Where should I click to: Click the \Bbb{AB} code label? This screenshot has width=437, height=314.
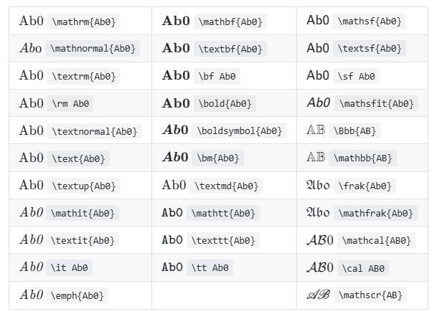point(354,130)
